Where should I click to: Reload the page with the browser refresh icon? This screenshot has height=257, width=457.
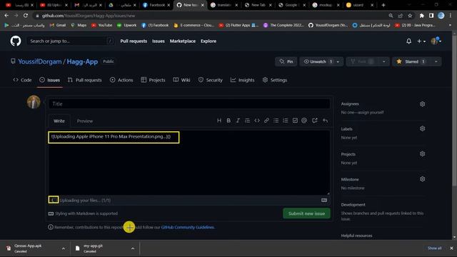26,16
